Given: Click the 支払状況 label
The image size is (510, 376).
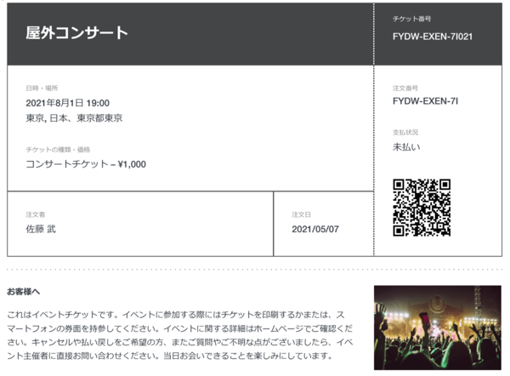Looking at the screenshot, I should (x=405, y=132).
